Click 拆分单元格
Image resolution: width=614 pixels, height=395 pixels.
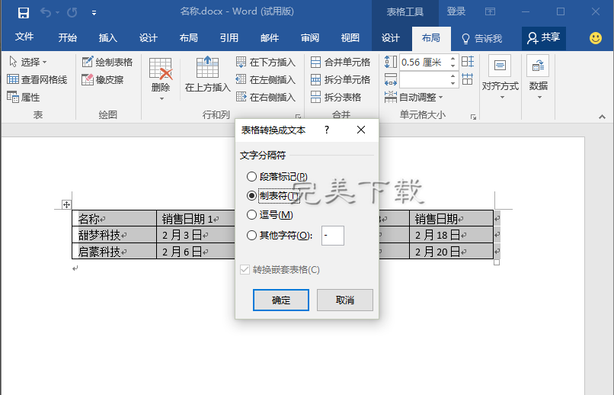pos(341,79)
